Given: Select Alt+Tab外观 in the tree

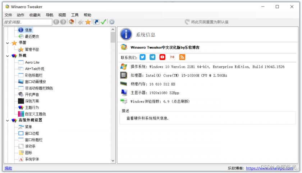Looking at the screenshot, I should coord(35,69).
